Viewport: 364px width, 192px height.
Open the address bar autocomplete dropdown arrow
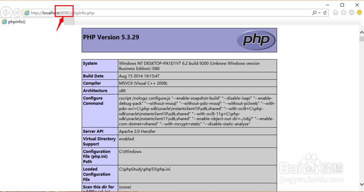coord(320,13)
